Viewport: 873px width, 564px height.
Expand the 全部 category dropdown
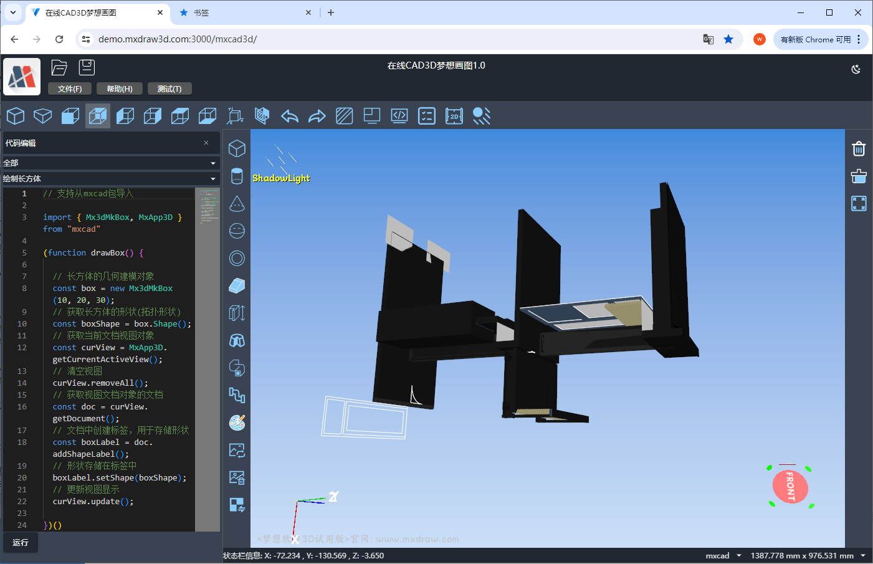coord(111,163)
